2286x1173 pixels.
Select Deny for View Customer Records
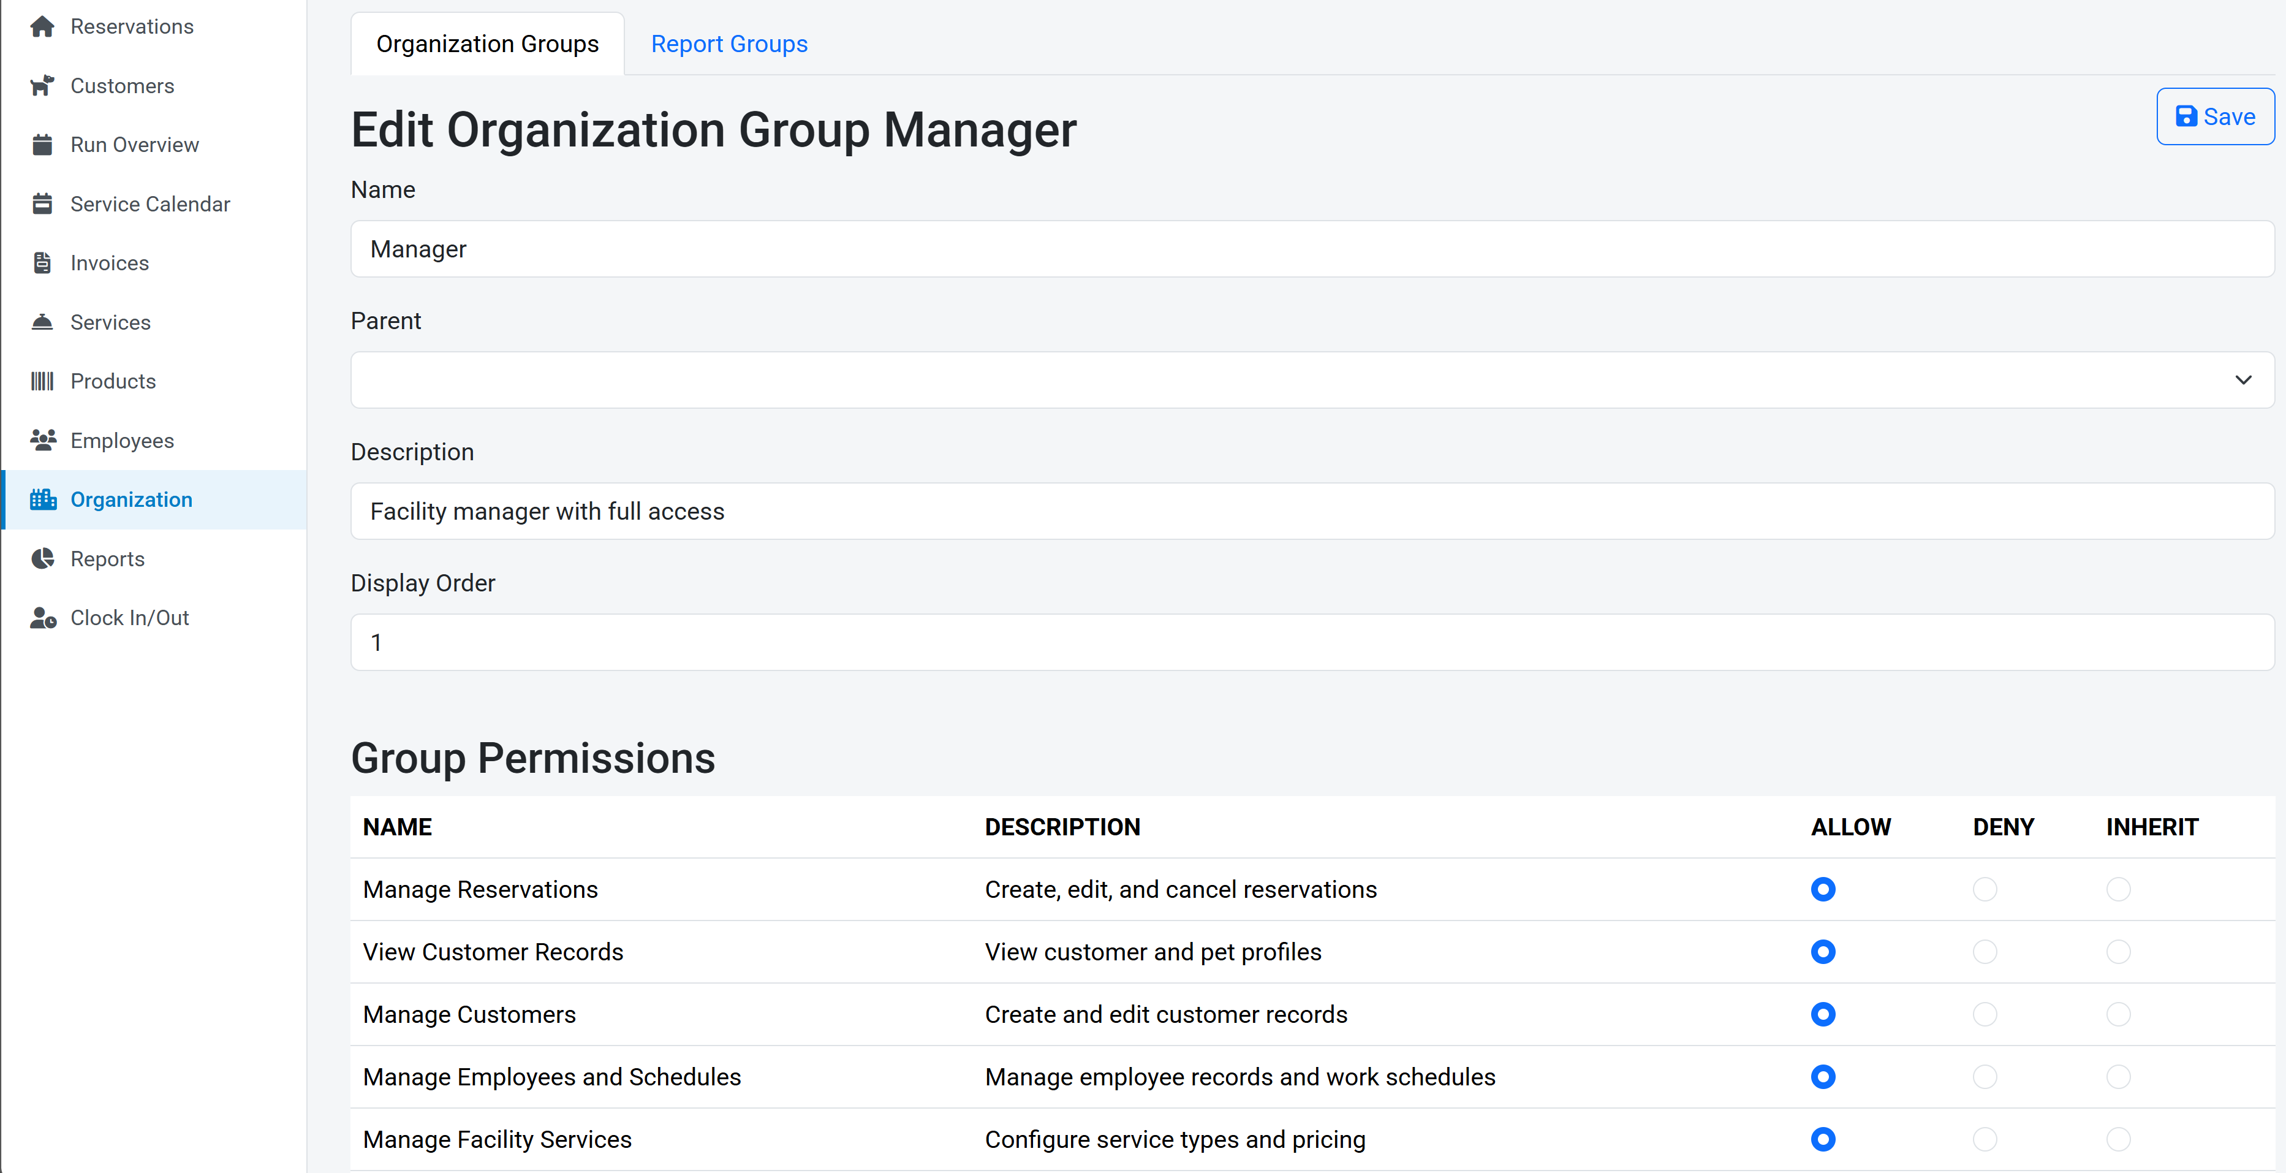(1985, 952)
